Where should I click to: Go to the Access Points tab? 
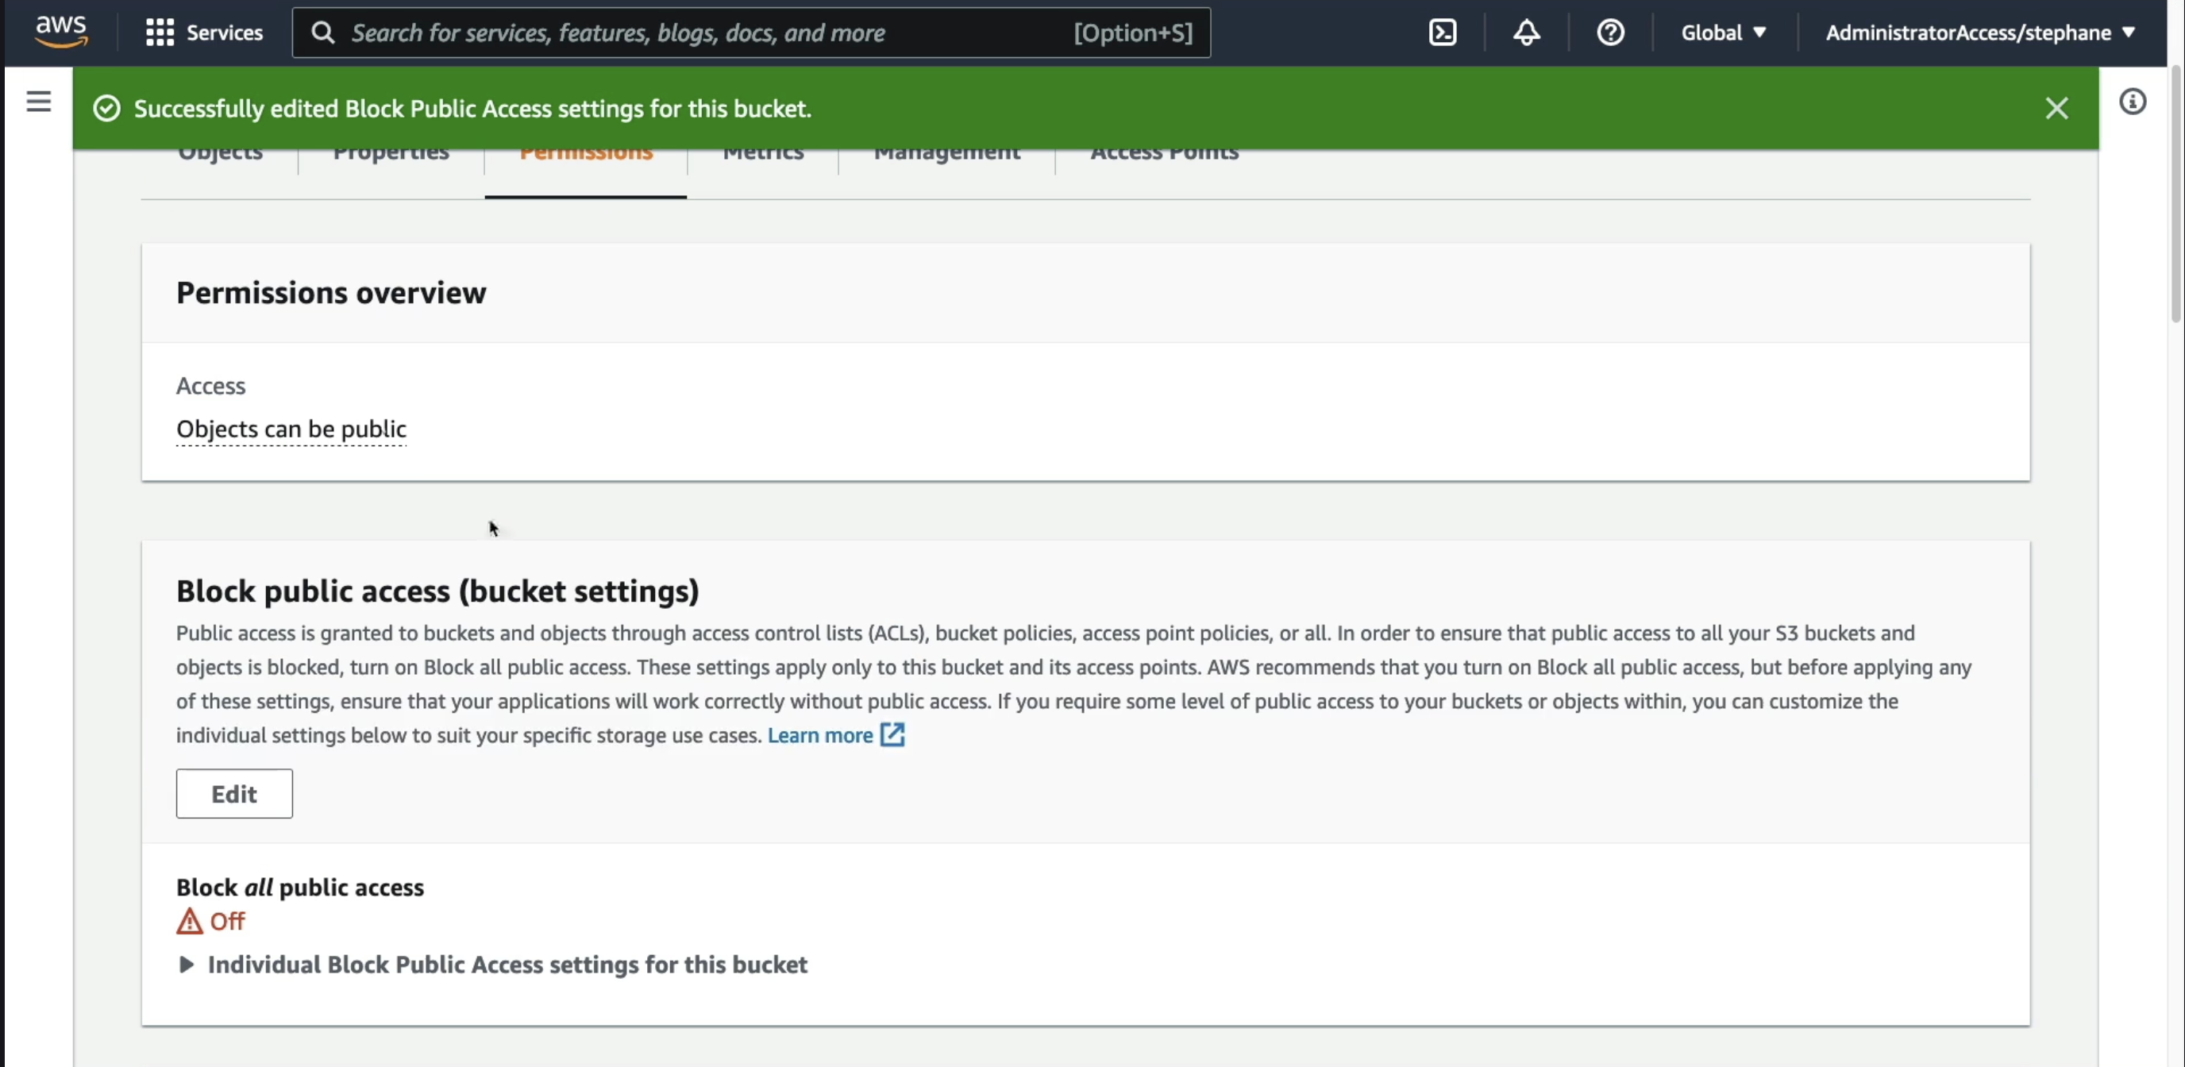[x=1165, y=156]
